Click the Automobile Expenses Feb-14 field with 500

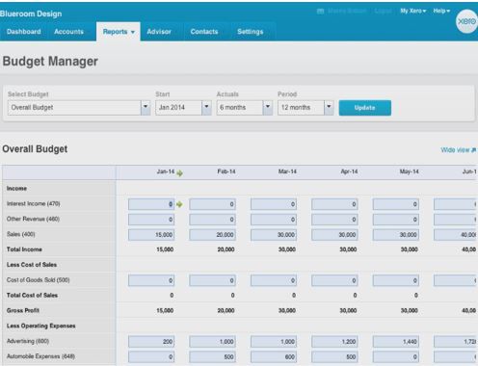[x=212, y=357]
